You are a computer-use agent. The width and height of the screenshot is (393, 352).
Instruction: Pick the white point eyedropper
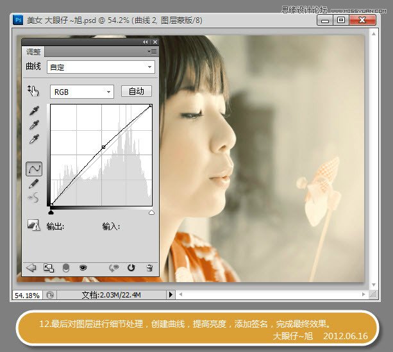point(34,139)
